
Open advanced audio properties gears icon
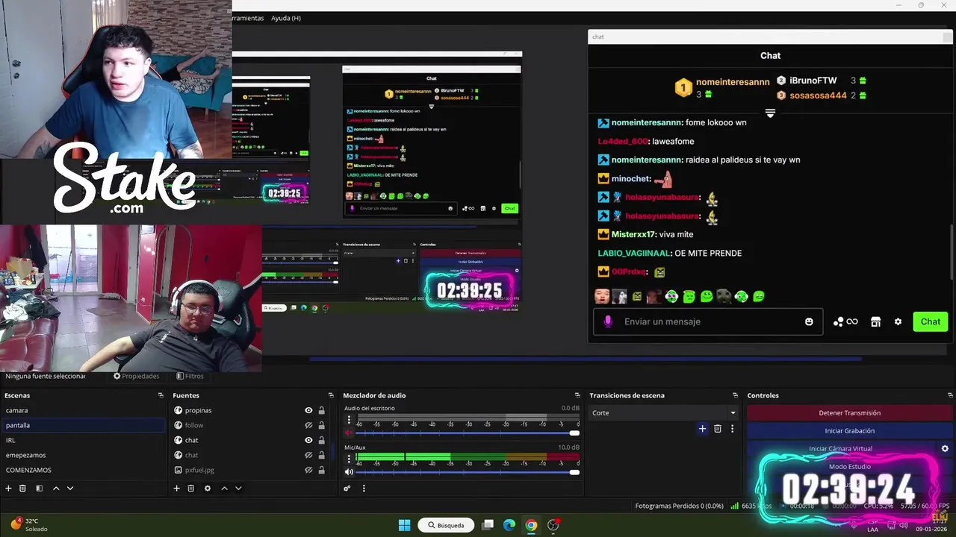347,489
